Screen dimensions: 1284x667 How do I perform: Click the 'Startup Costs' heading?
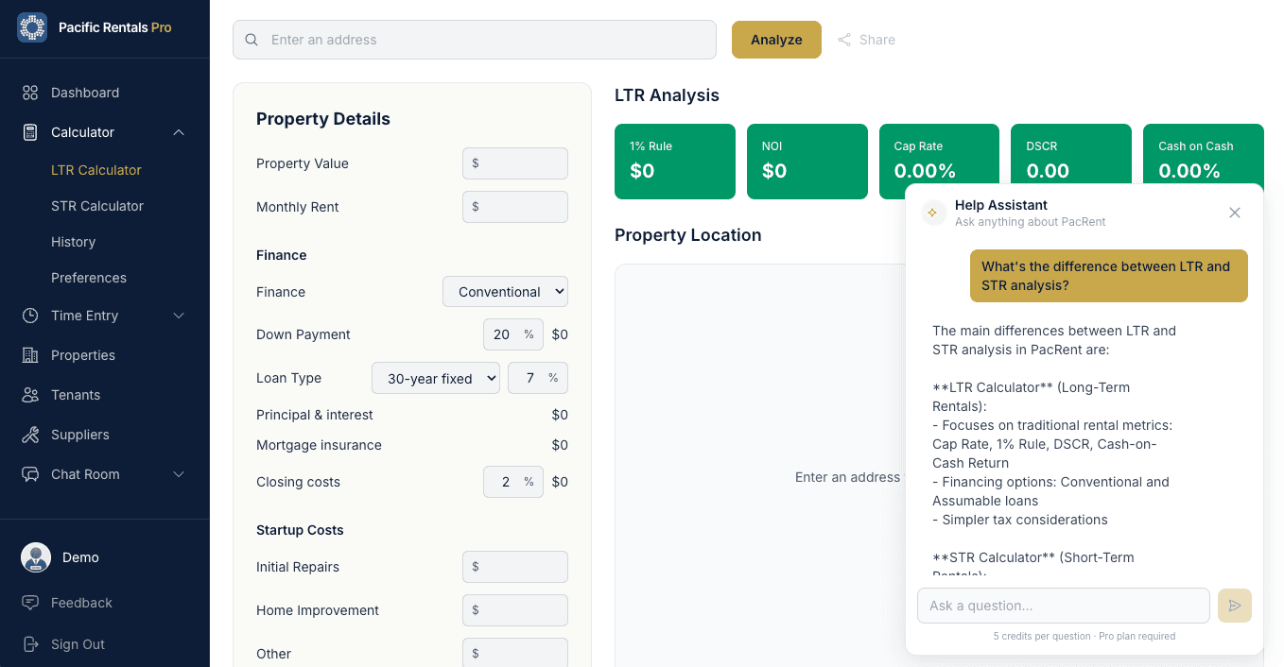[x=300, y=530]
